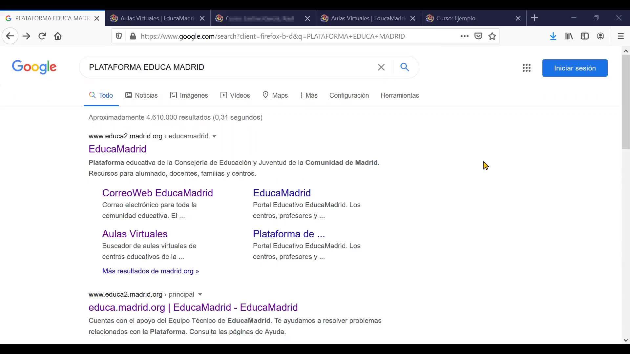Screen dimensions: 630x354
Task: Go to Firefox home page icon
Action: click(58, 36)
